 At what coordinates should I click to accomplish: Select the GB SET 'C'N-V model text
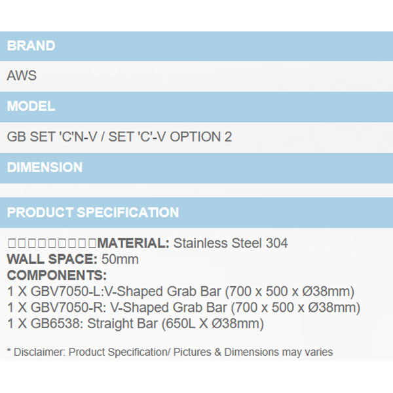click(56, 137)
